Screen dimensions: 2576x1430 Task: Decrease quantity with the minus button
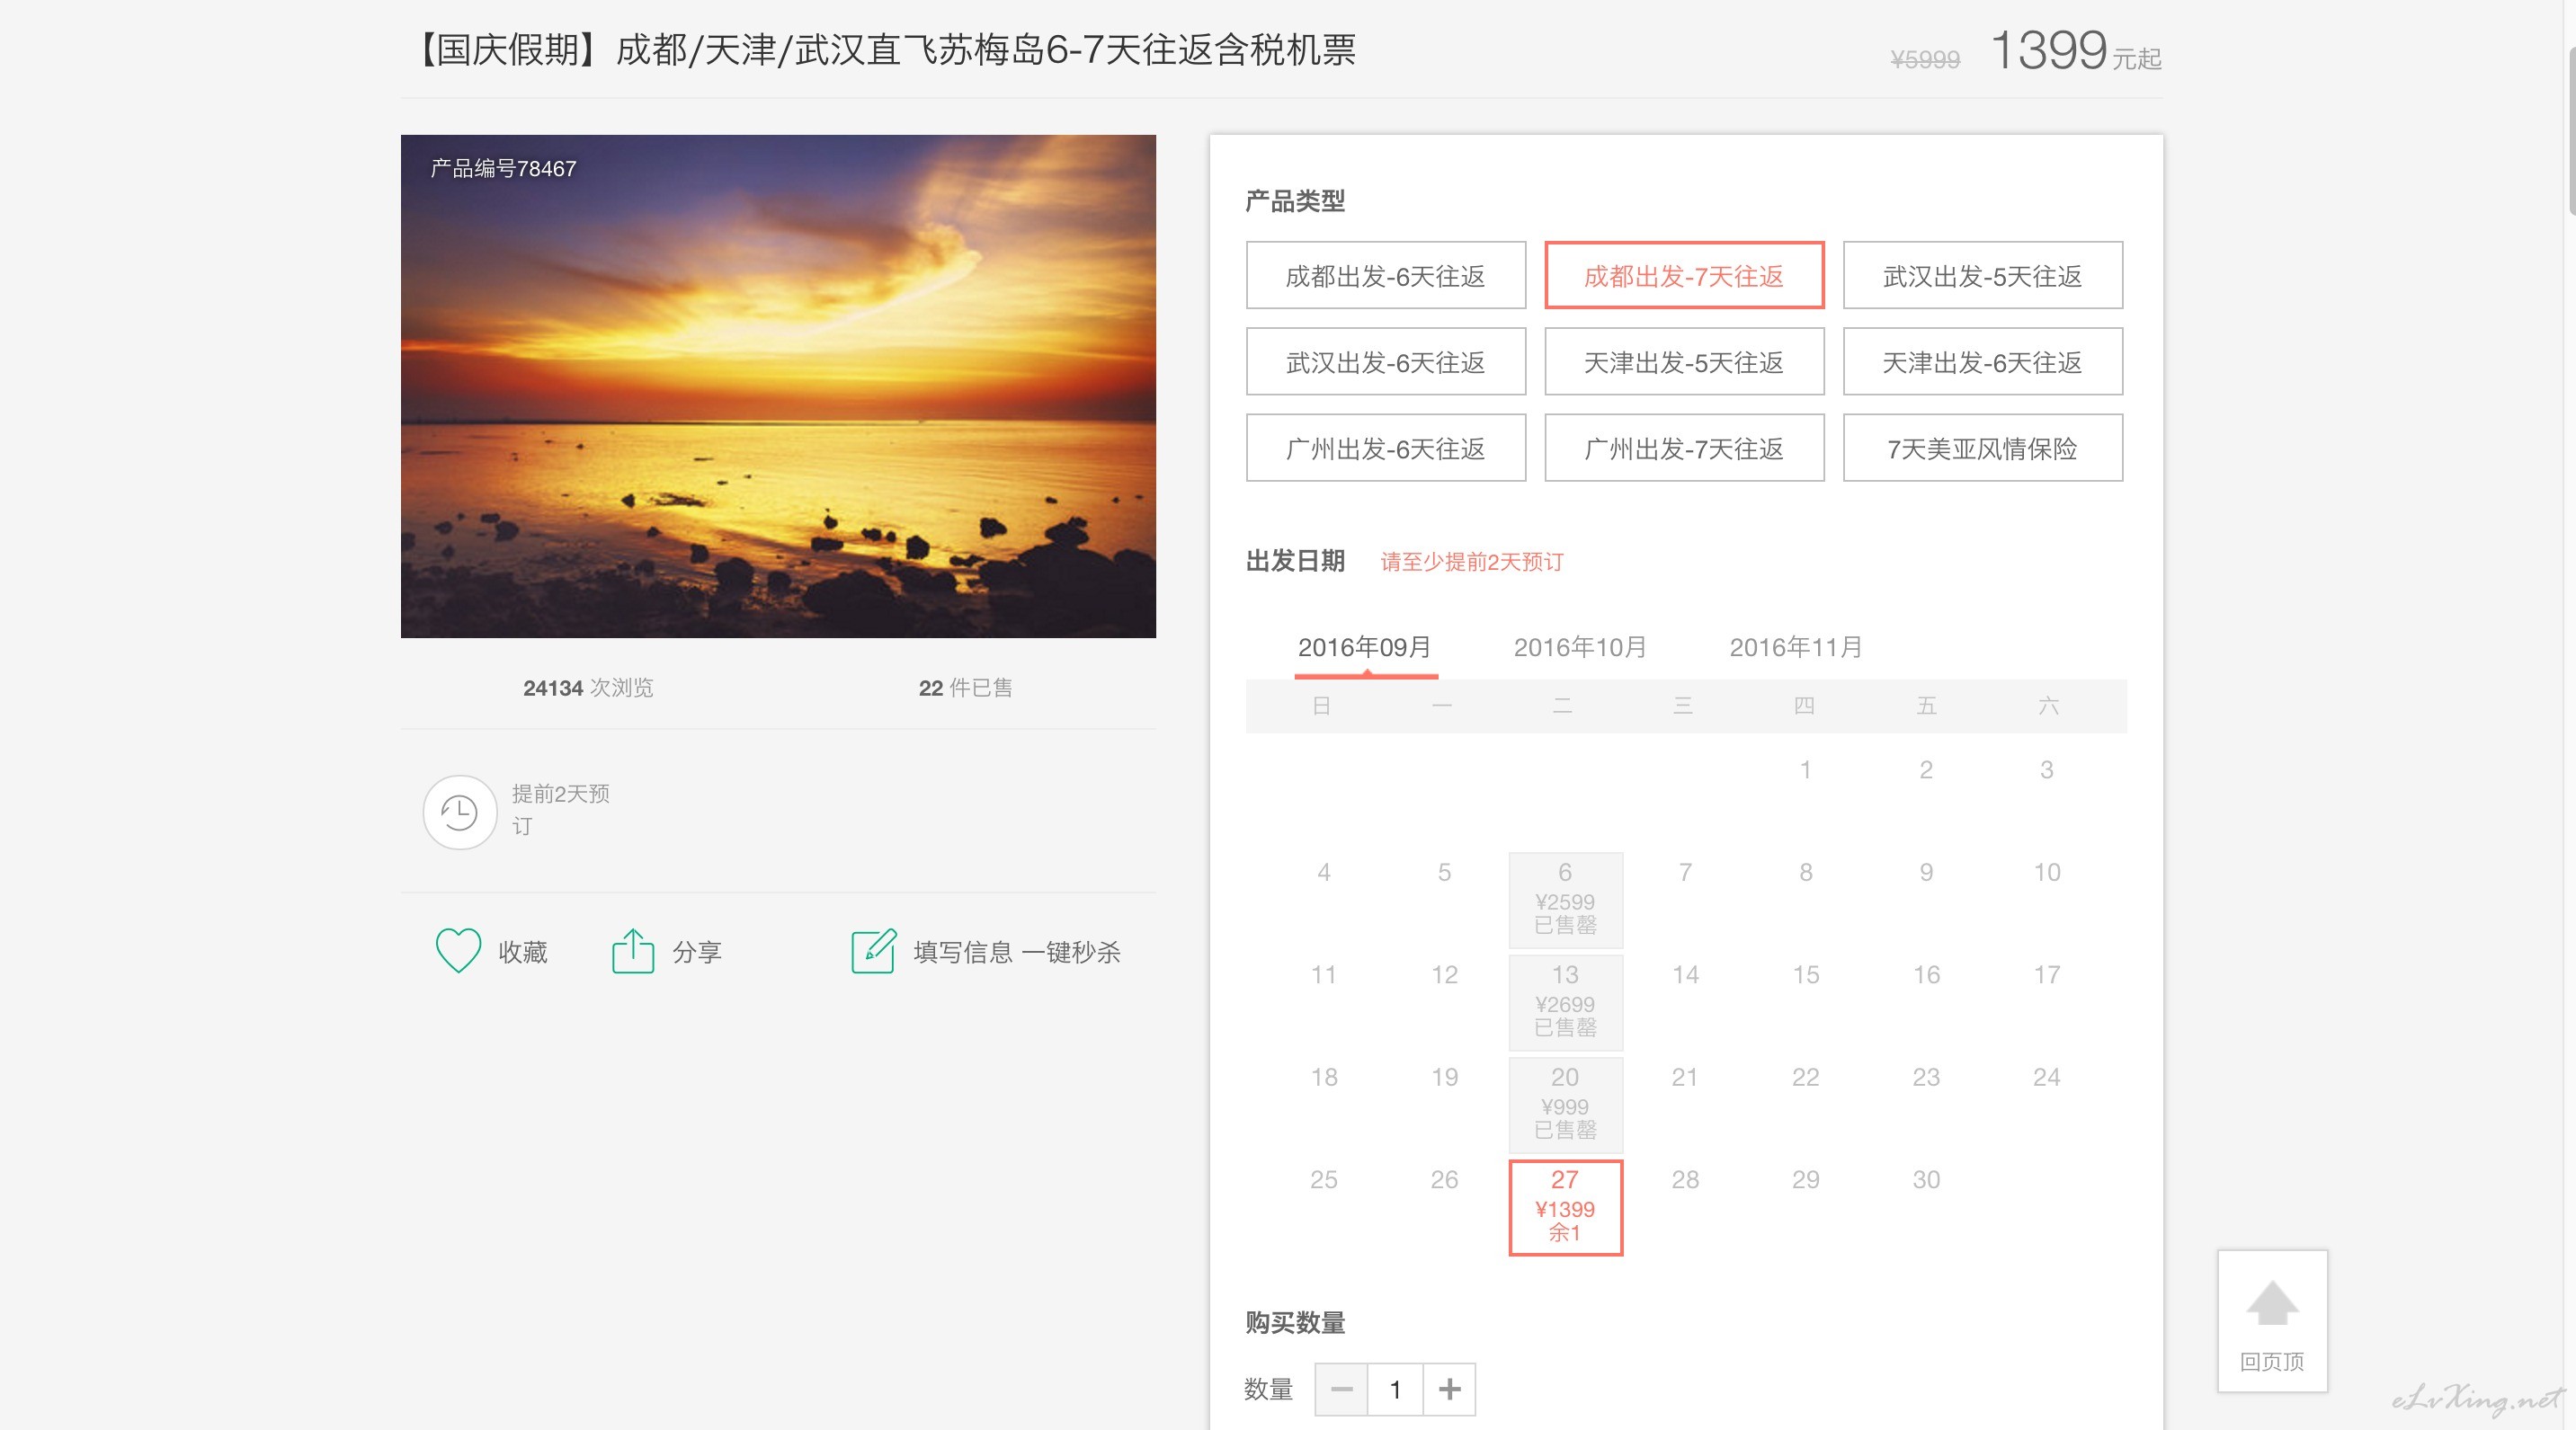pyautogui.click(x=1341, y=1389)
